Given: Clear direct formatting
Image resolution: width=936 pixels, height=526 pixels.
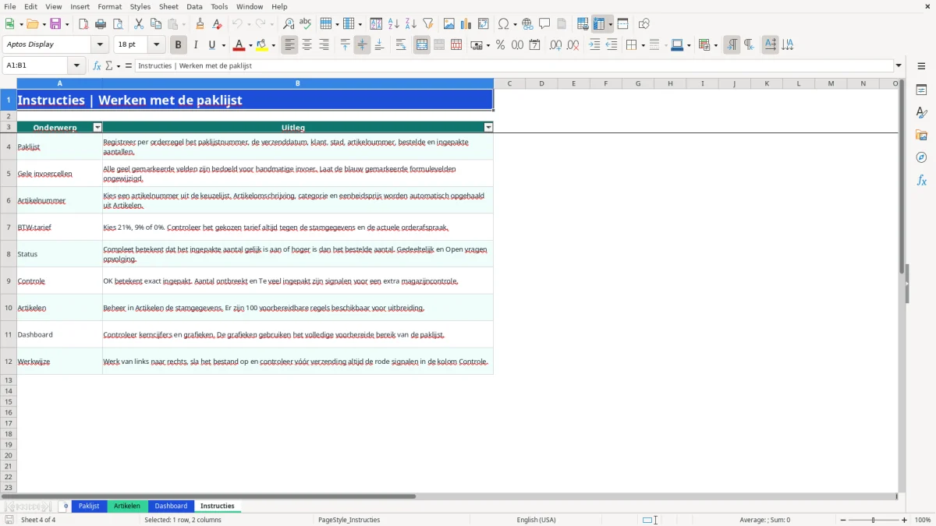Looking at the screenshot, I should pos(218,24).
